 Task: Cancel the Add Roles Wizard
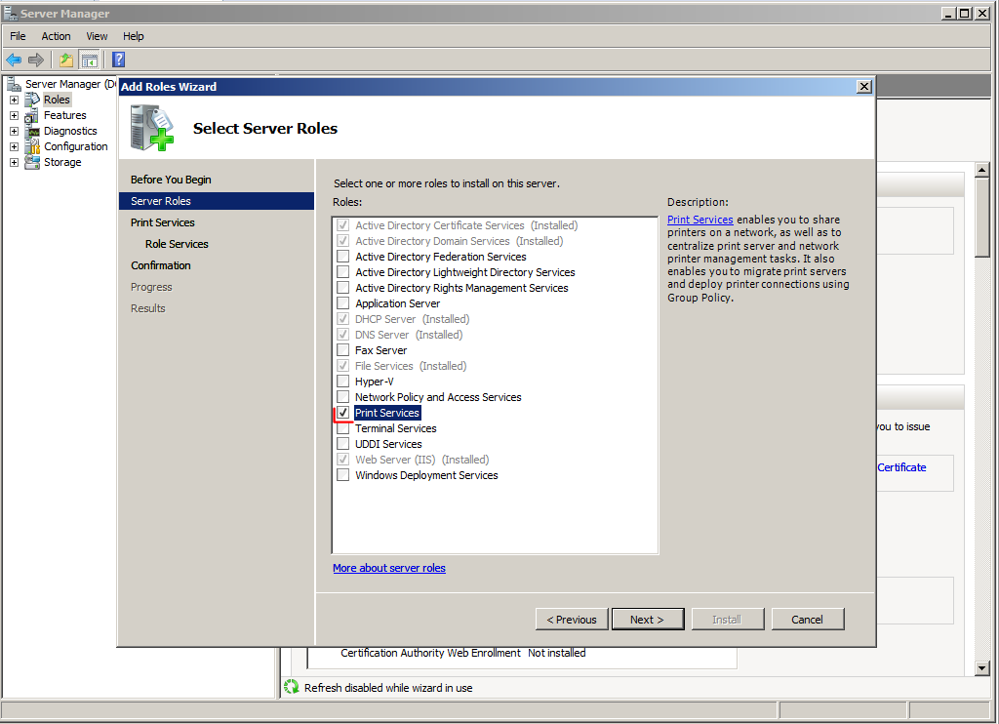pos(807,619)
